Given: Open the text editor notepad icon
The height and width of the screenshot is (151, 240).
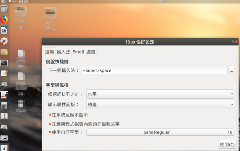Looking at the screenshot, I should pos(4,73).
